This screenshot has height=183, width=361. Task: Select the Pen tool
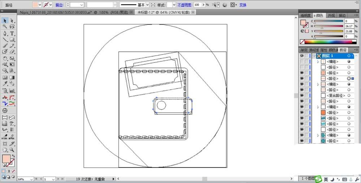point(5,33)
